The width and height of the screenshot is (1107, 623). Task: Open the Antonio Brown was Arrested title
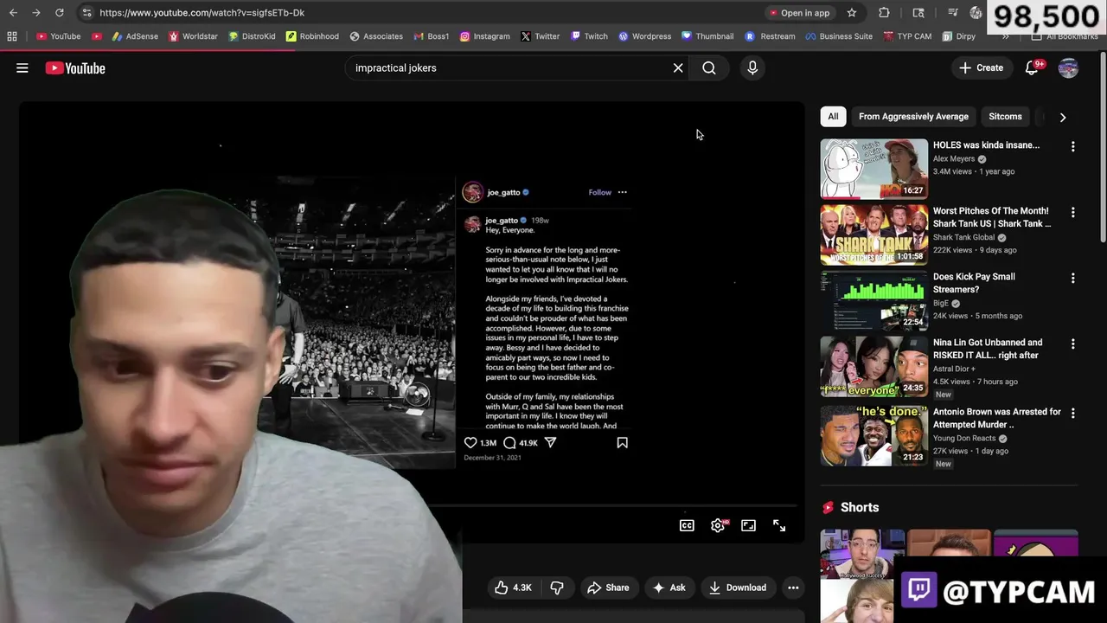996,418
